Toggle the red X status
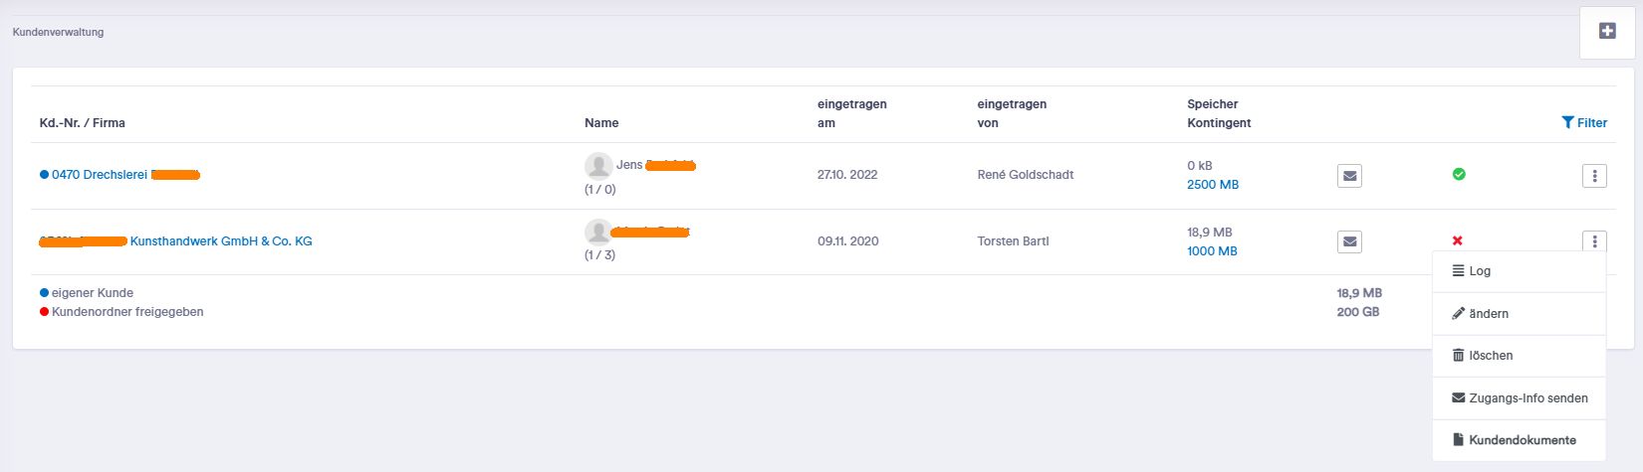The image size is (1643, 472). [x=1458, y=240]
